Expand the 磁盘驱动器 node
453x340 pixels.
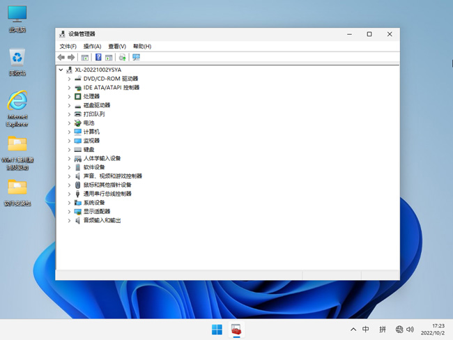point(69,105)
